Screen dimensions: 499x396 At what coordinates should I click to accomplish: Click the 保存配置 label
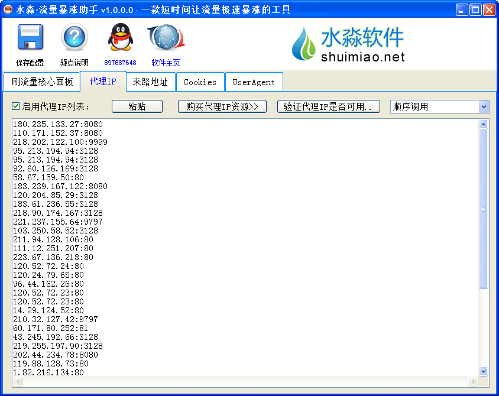[30, 63]
